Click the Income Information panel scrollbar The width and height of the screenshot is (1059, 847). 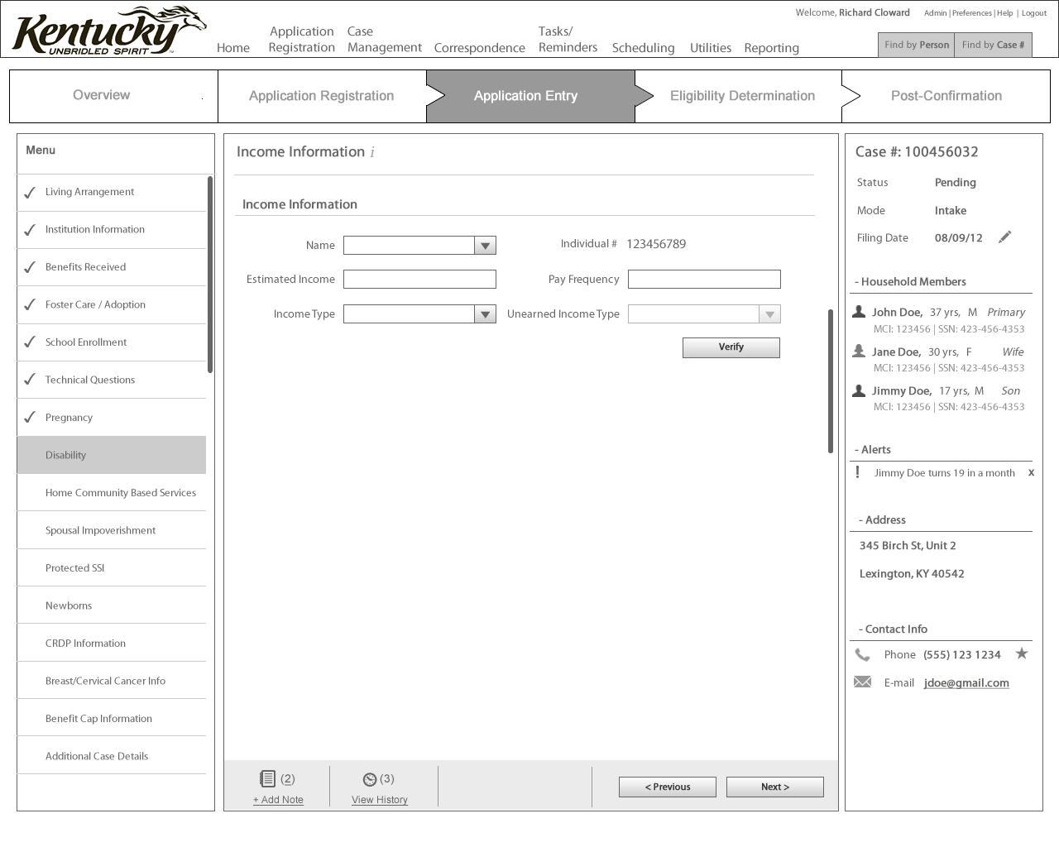831,381
